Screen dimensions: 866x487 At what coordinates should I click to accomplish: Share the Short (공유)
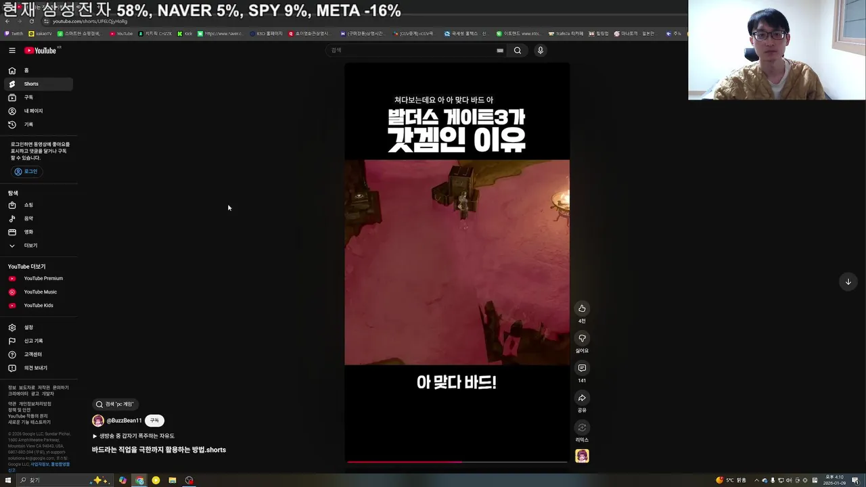pyautogui.click(x=582, y=398)
